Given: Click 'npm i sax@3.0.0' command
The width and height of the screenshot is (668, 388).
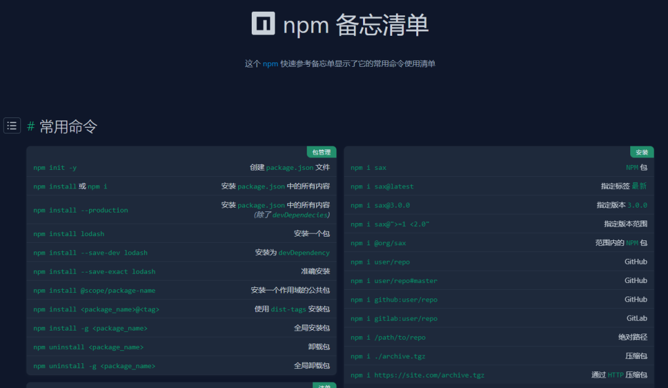Looking at the screenshot, I should (x=380, y=205).
